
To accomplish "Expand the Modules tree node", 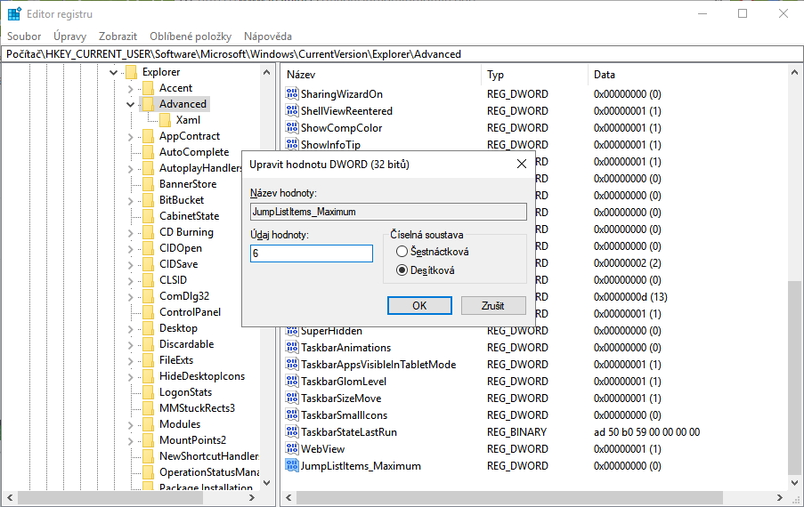I will pyautogui.click(x=130, y=425).
